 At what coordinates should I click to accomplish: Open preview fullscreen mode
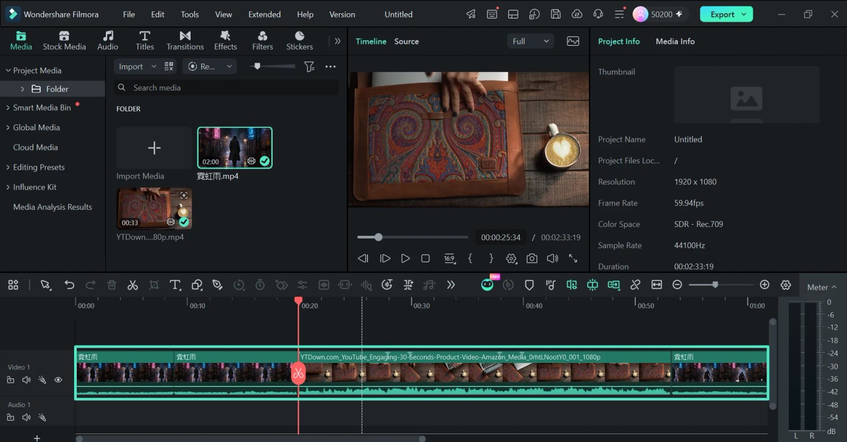[x=573, y=259]
